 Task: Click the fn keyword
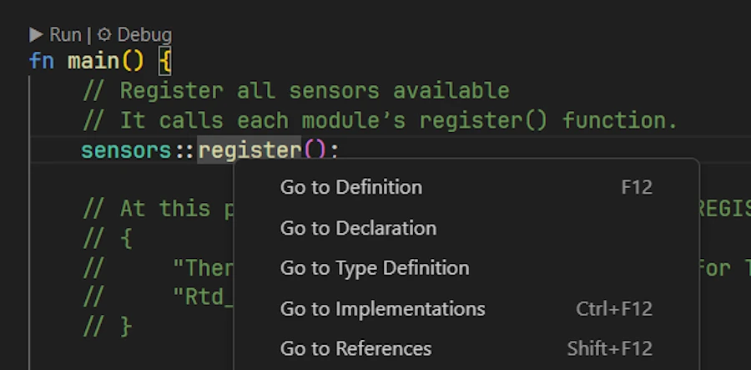pos(42,61)
